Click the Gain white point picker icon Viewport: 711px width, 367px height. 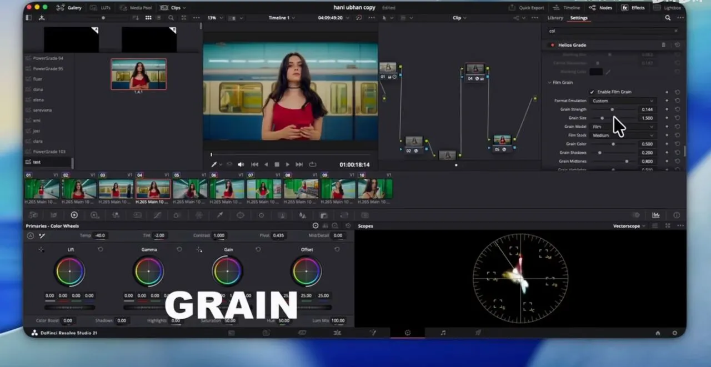click(199, 250)
